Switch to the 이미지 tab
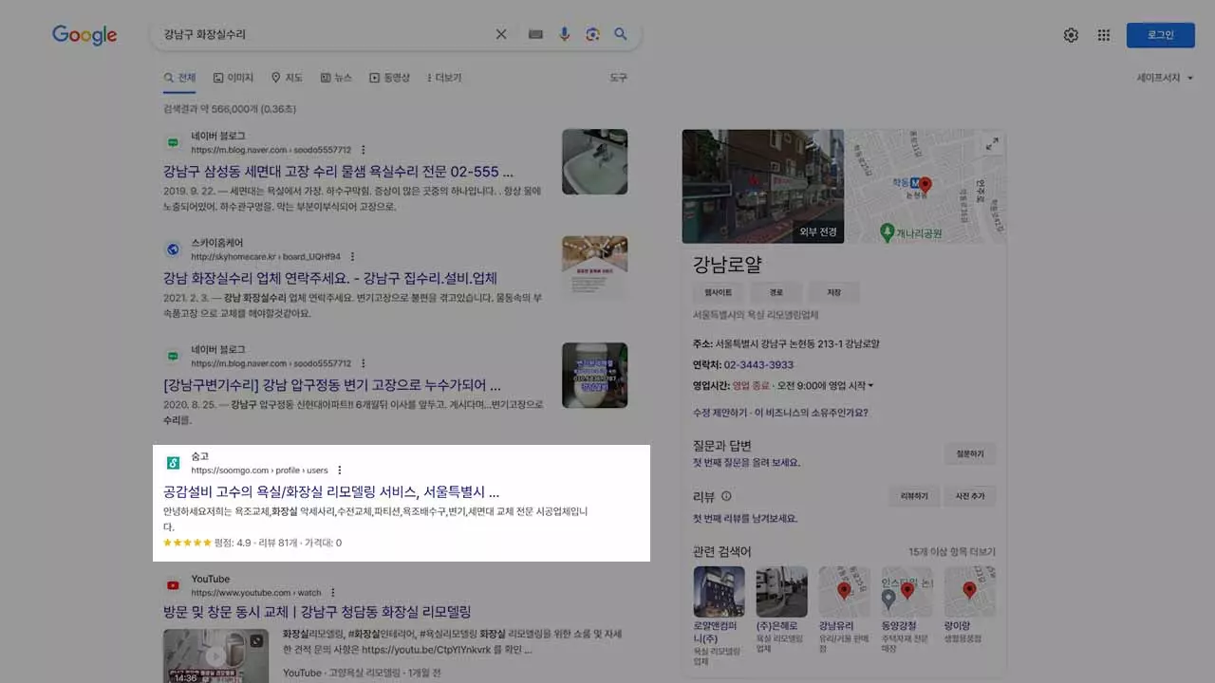 point(234,78)
